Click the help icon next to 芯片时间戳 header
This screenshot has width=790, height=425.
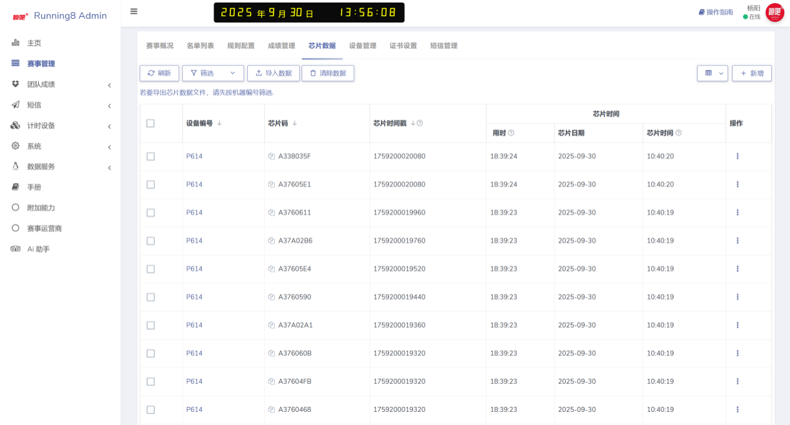pos(420,124)
